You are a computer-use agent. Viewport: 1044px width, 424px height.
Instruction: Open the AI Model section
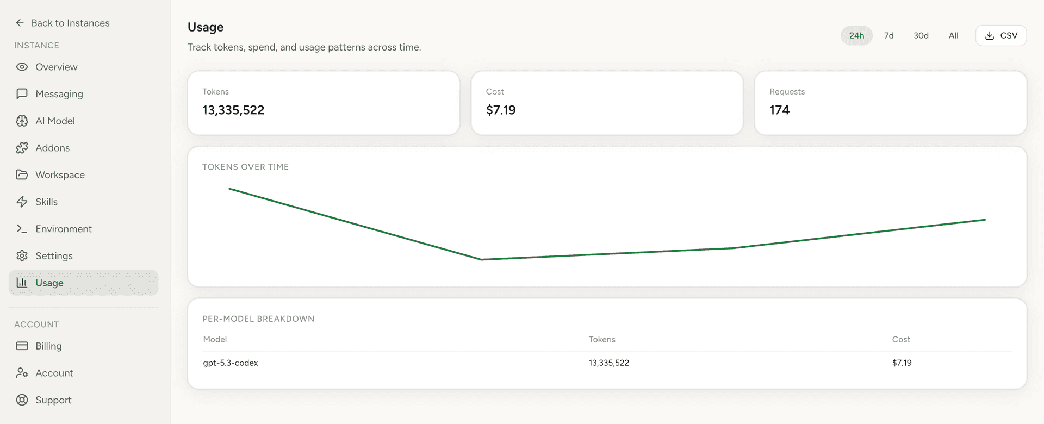(x=22, y=121)
